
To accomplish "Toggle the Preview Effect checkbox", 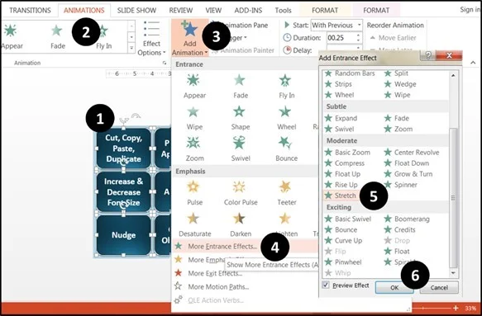I will coord(326,285).
